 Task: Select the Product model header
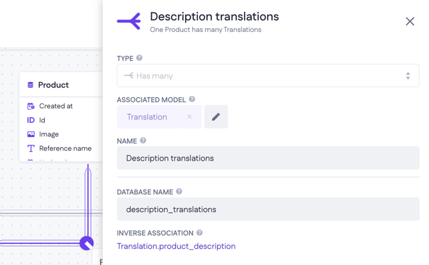[54, 85]
